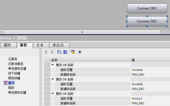Click the move function up arrow icon
Screen dimensions: 170x106
coord(46,52)
